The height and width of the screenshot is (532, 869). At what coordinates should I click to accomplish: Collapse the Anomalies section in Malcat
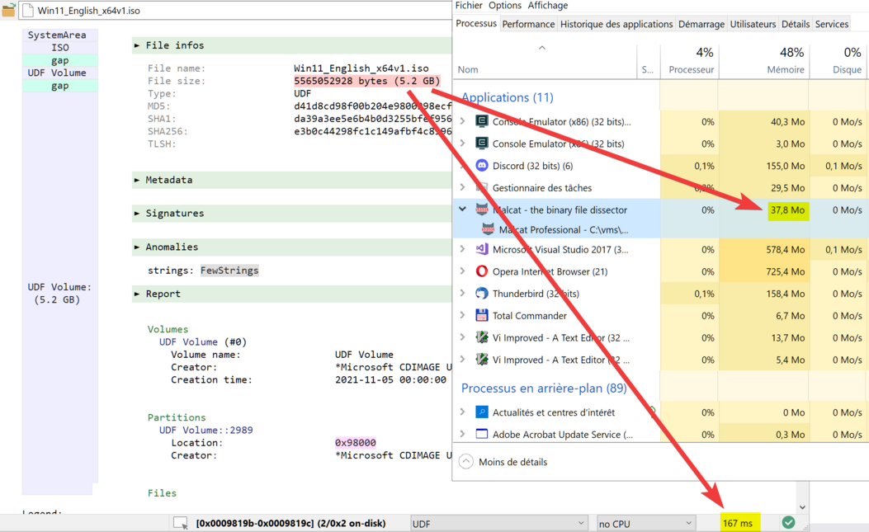(x=136, y=247)
